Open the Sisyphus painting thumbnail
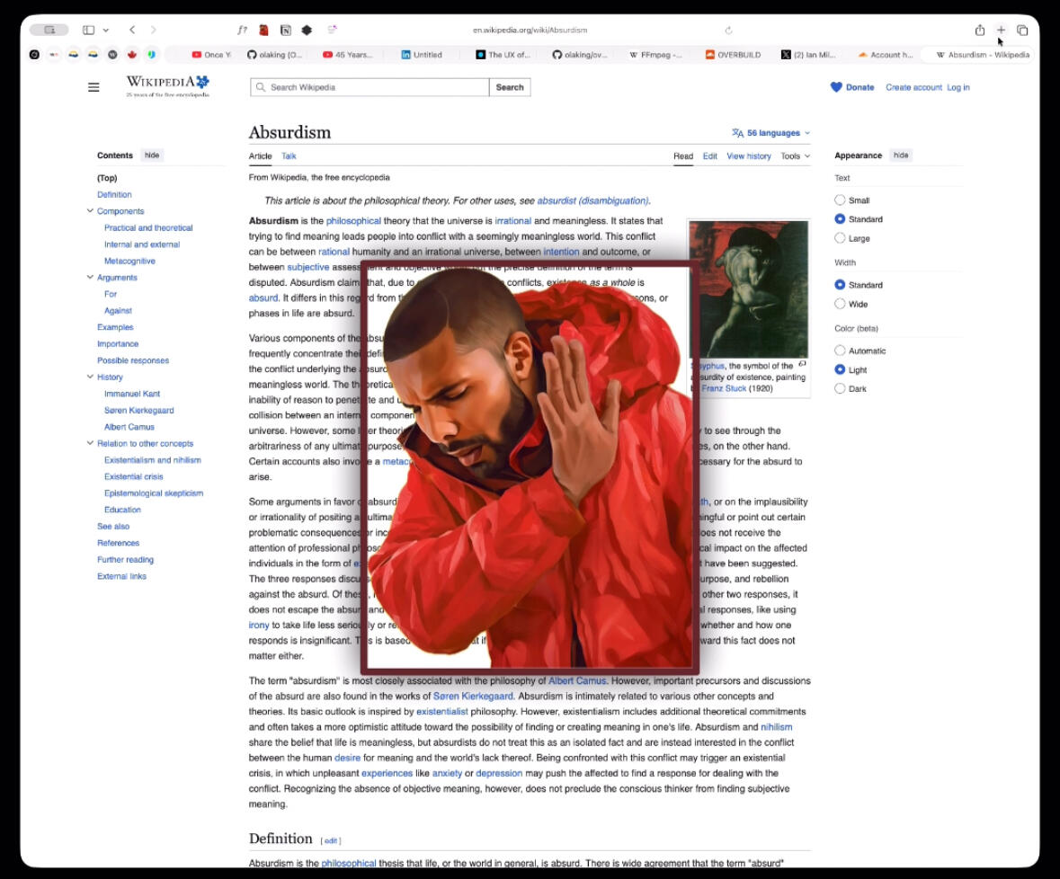1060x879 pixels. click(748, 289)
